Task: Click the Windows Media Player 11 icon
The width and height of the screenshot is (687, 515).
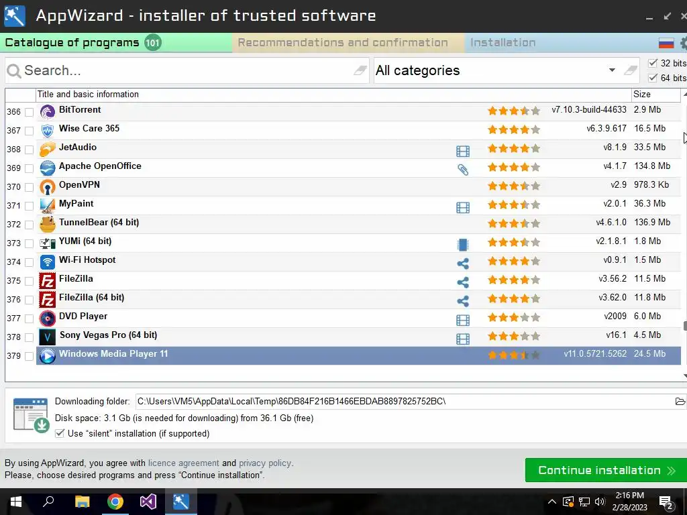Action: 48,356
